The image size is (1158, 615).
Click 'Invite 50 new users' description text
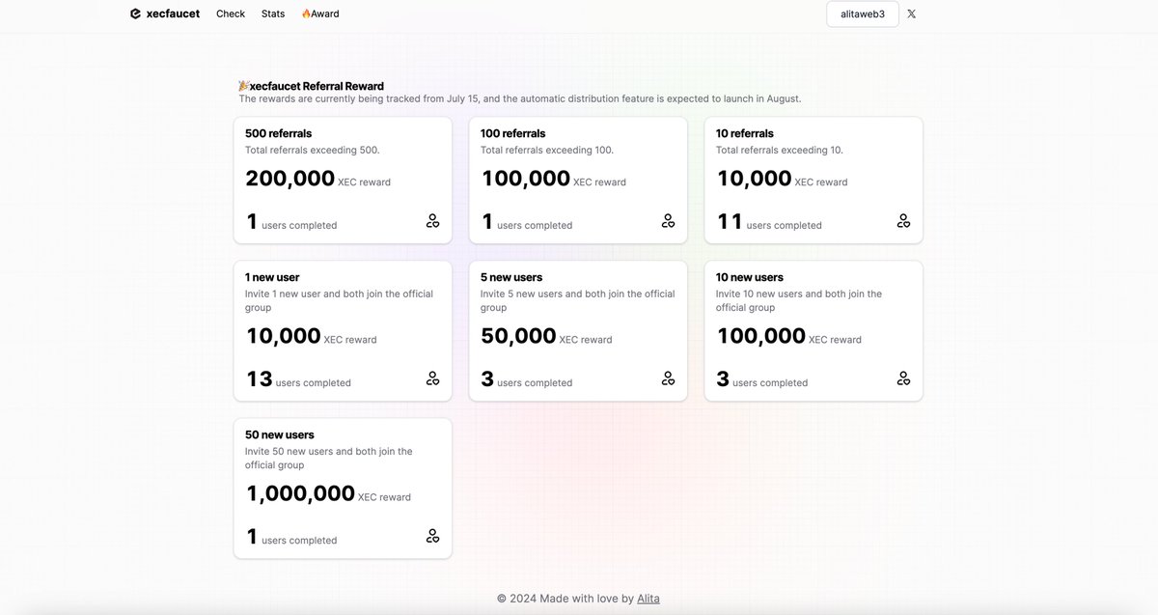coord(329,458)
